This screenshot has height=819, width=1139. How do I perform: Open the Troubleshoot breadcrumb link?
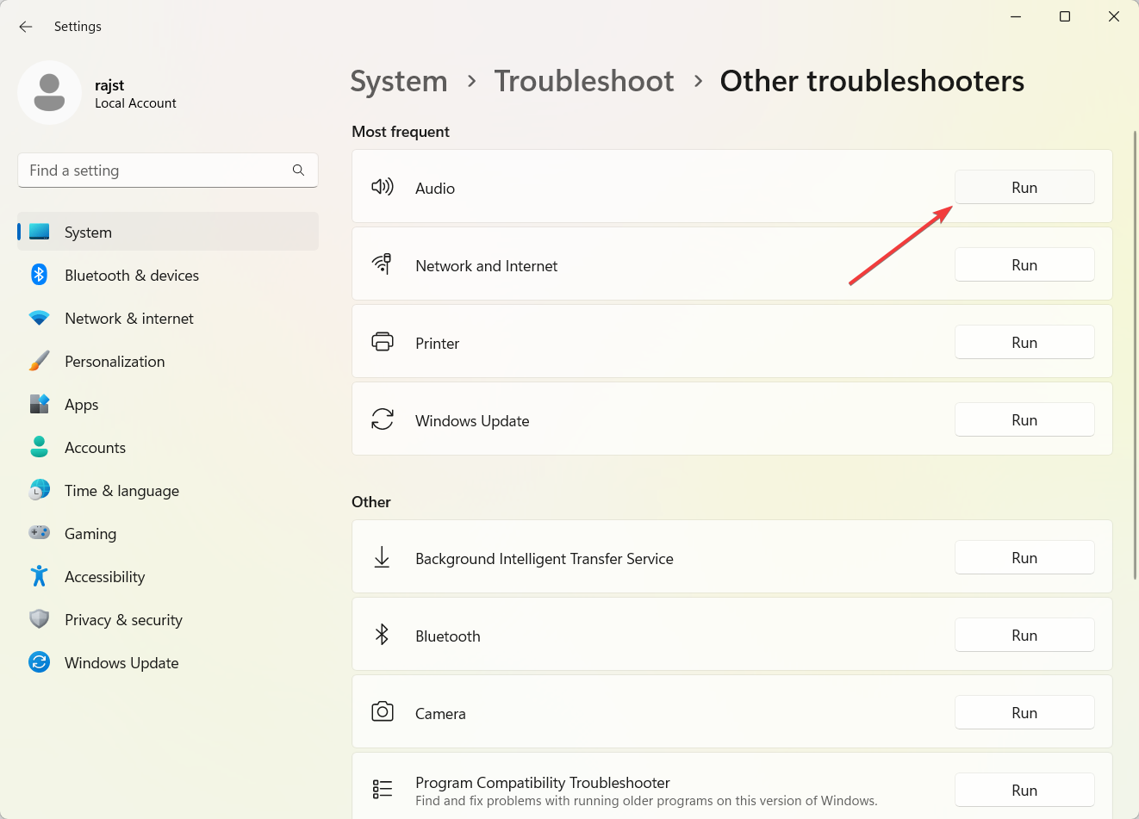pyautogui.click(x=583, y=81)
